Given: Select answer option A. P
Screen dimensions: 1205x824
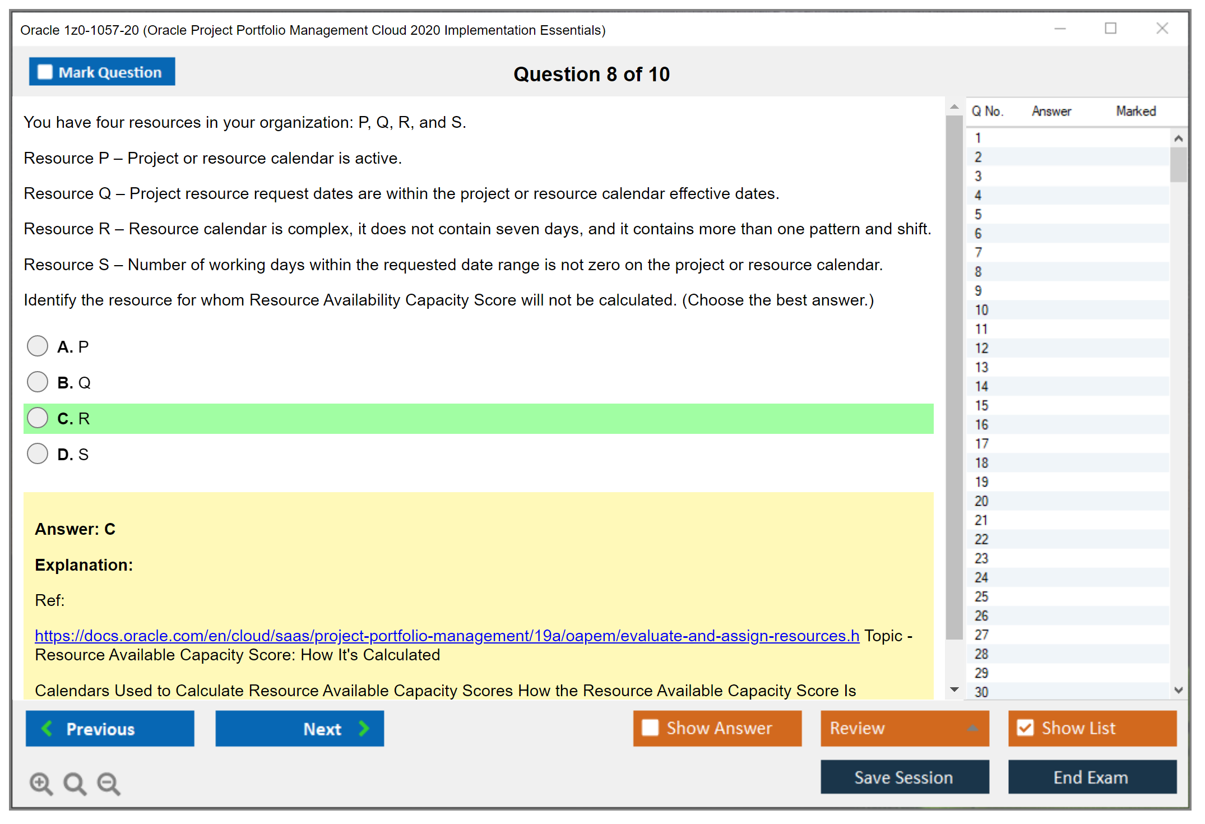Looking at the screenshot, I should coord(38,346).
